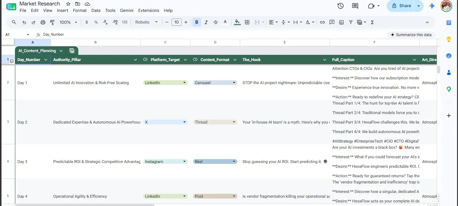Image resolution: width=458 pixels, height=206 pixels.
Task: Click Summarize this data
Action: (x=411, y=35)
